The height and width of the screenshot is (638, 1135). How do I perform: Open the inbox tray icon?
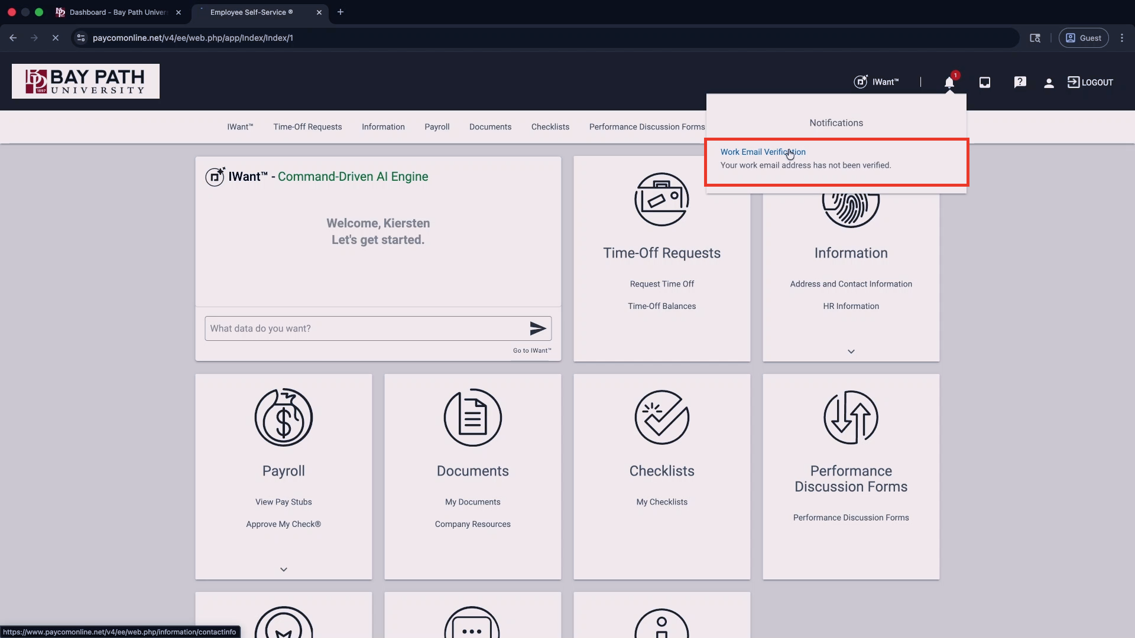click(x=984, y=83)
